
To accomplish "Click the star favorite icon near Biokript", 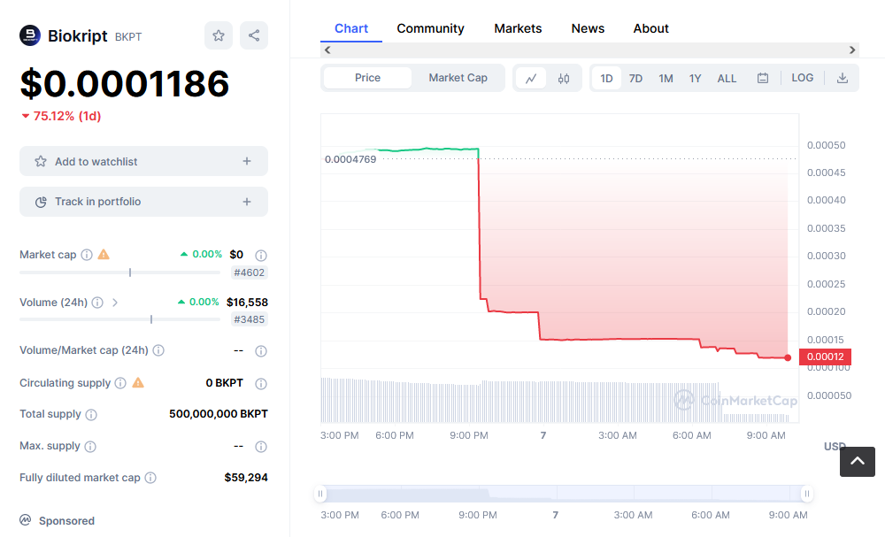I will [219, 35].
